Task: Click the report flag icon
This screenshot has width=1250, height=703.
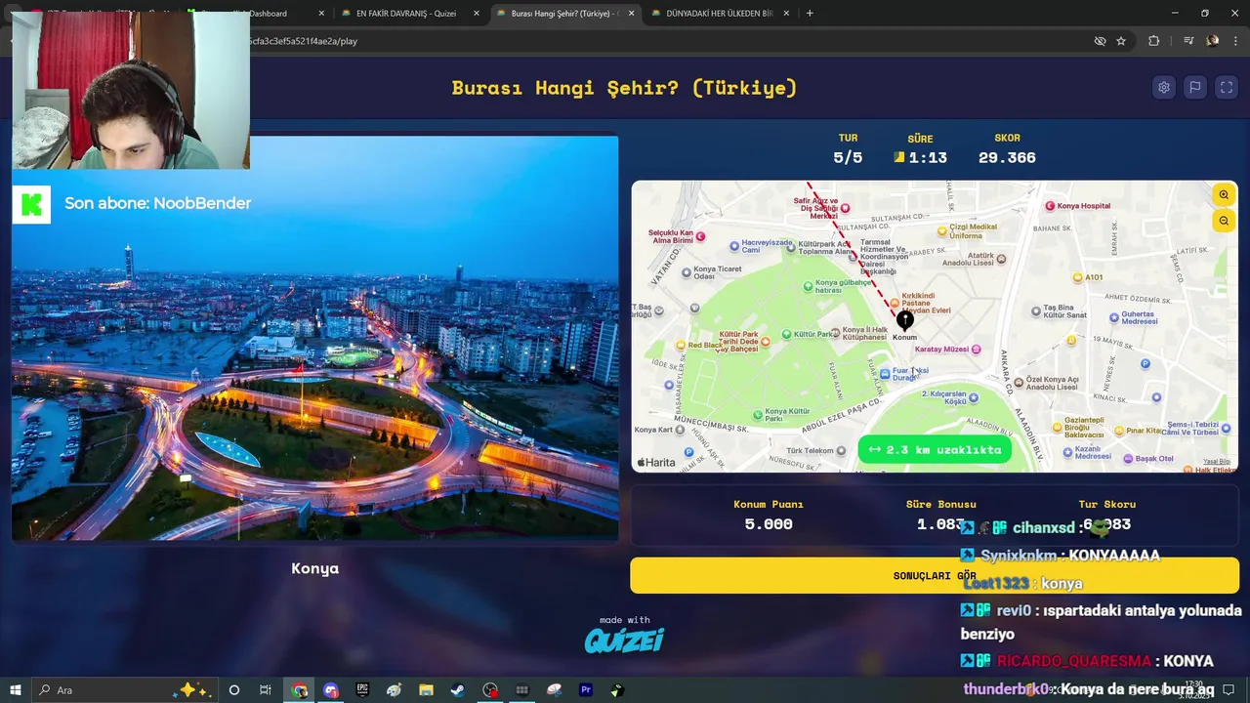Action: [x=1194, y=87]
